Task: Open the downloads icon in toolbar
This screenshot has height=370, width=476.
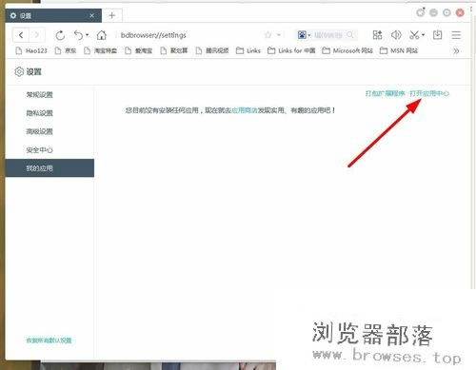Action: [437, 35]
